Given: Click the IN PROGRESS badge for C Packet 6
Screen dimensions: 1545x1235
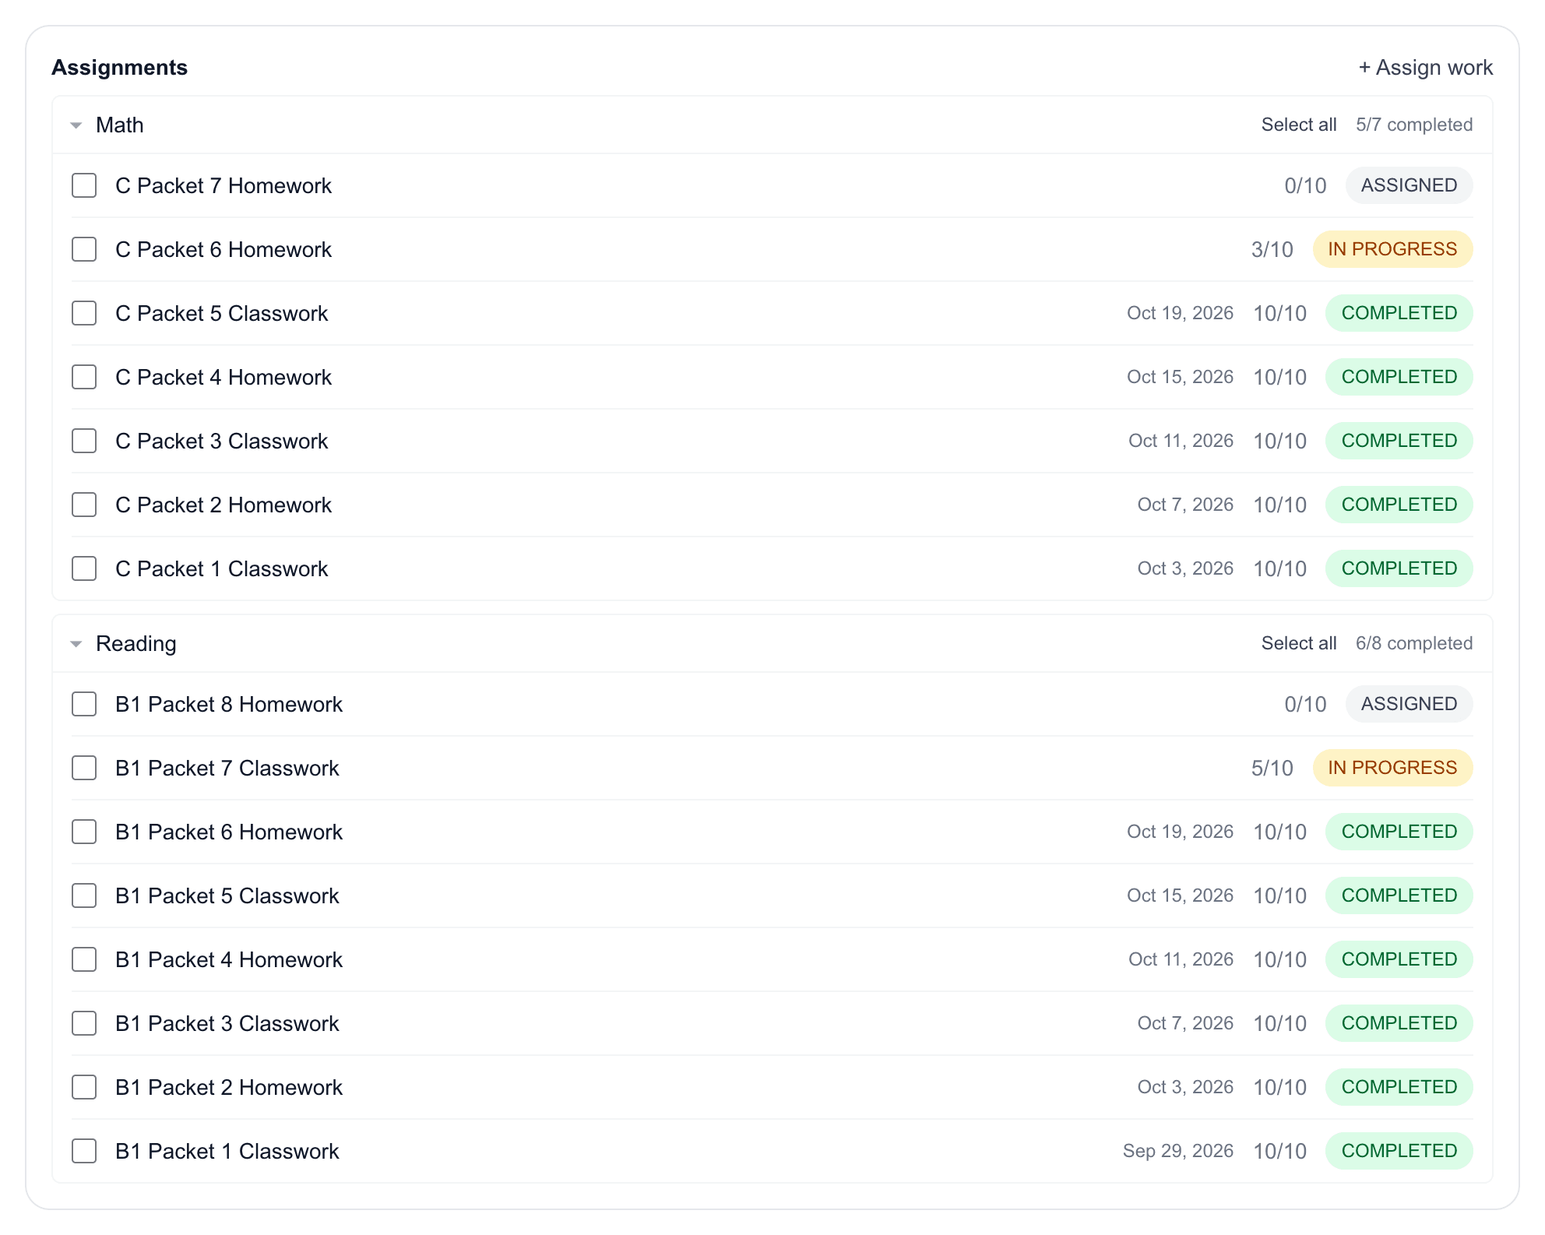Looking at the screenshot, I should 1392,249.
